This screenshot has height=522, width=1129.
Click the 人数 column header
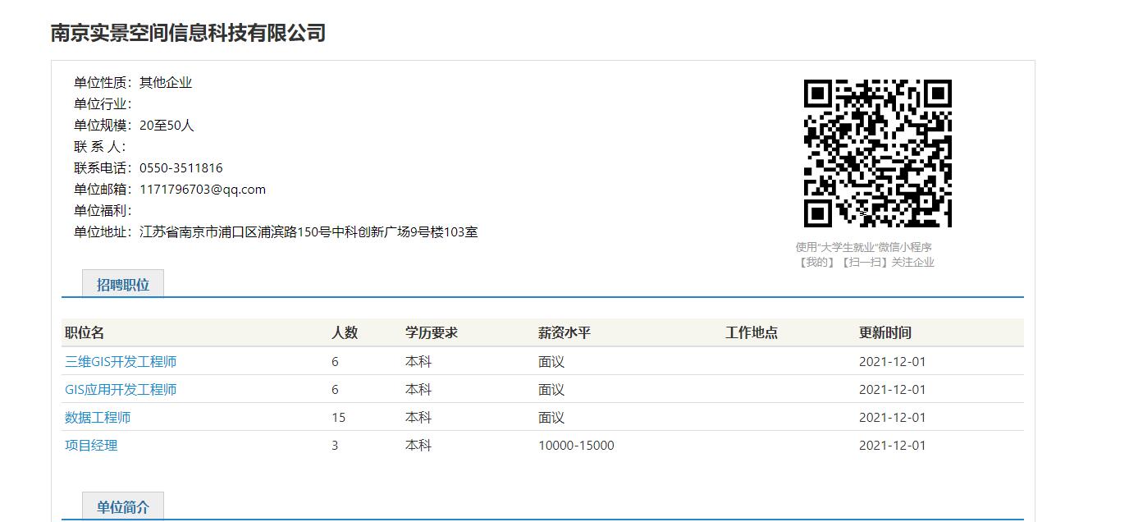345,332
